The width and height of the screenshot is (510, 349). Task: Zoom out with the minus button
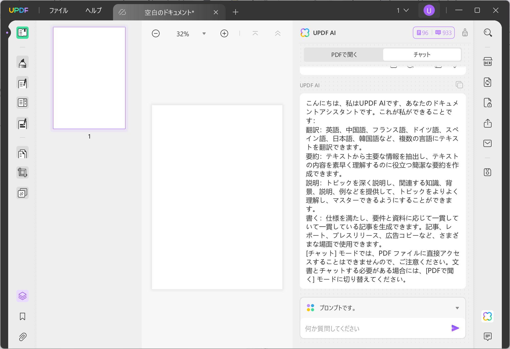[156, 33]
